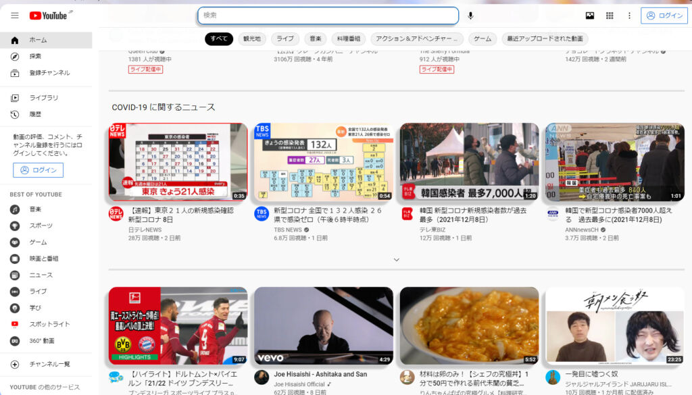
Task: Click Joe Hisaishi Official channel avatar
Action: click(262, 377)
